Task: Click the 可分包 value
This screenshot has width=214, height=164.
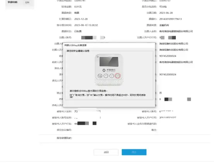Action: pos(163,7)
